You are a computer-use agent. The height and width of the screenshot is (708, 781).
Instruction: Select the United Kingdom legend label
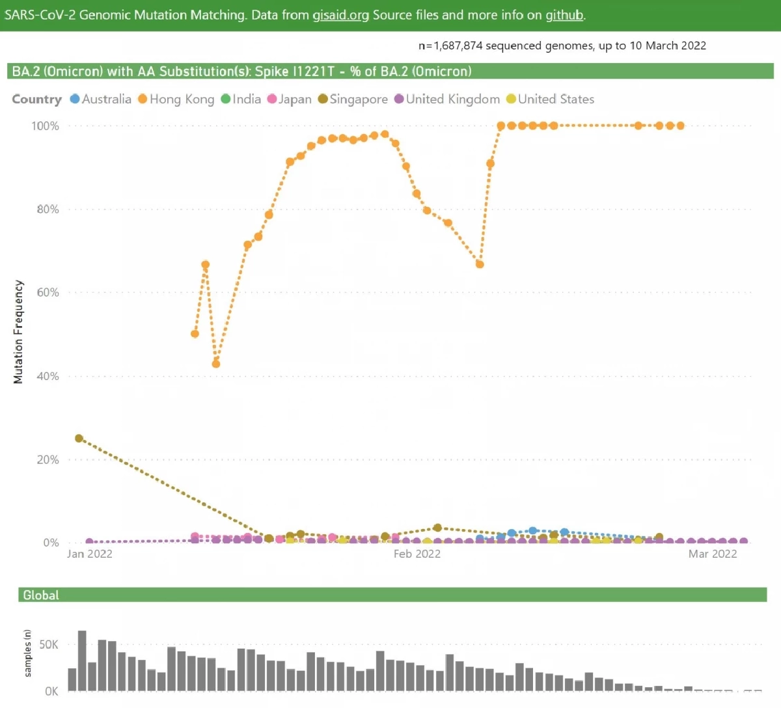453,99
